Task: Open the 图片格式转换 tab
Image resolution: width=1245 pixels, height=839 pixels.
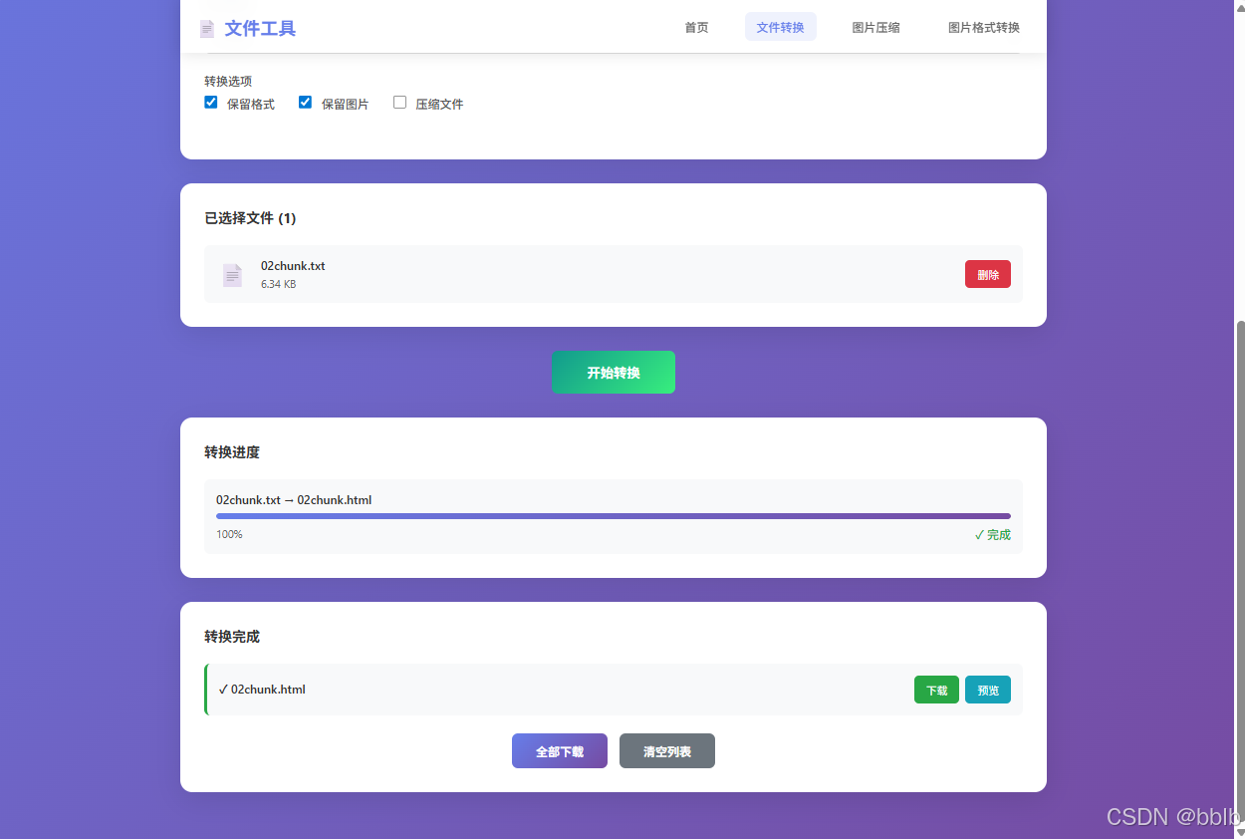Action: pyautogui.click(x=984, y=27)
